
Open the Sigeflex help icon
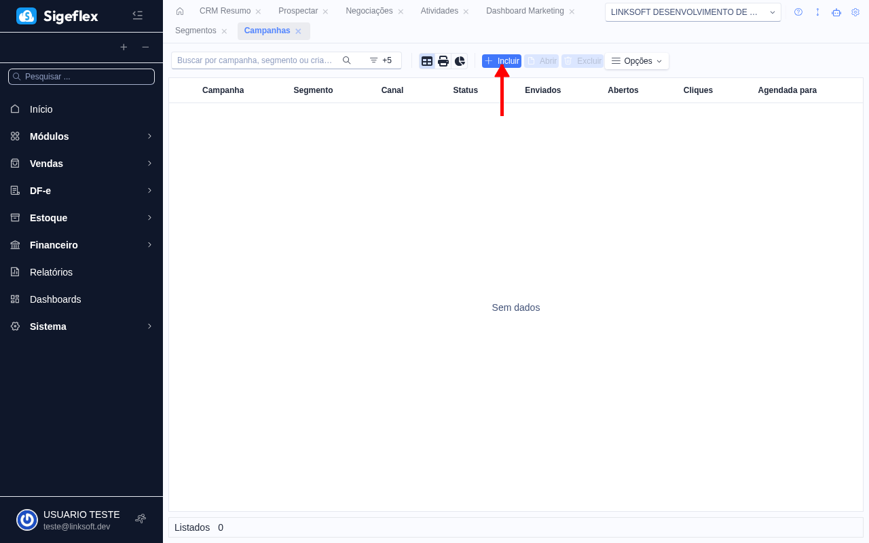[798, 12]
